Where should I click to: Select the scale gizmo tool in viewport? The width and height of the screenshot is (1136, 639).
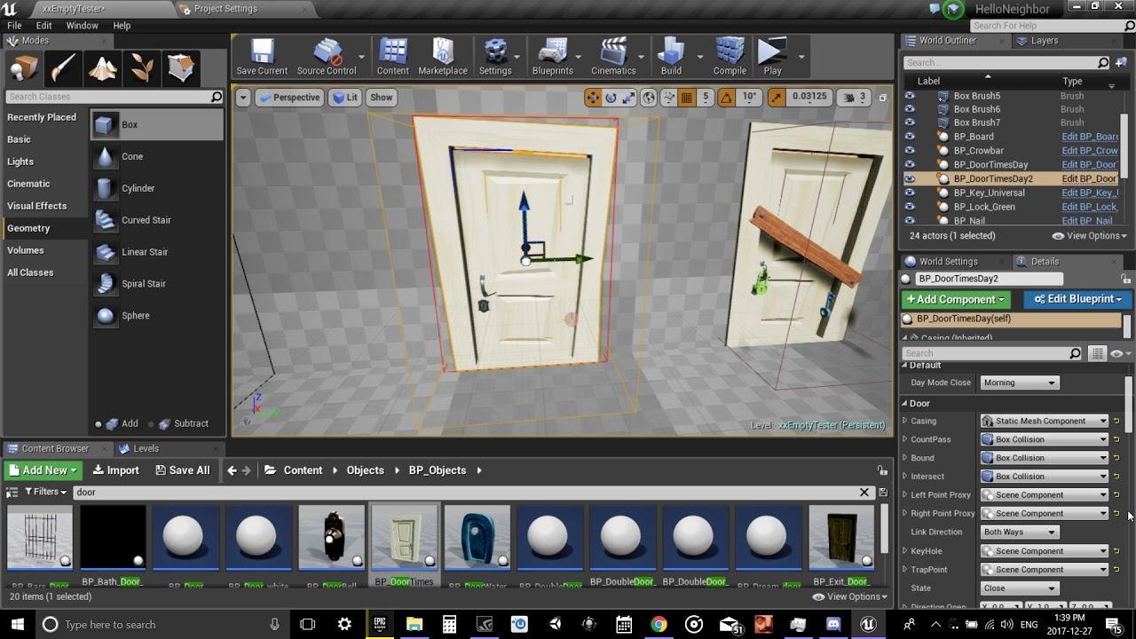tap(628, 98)
